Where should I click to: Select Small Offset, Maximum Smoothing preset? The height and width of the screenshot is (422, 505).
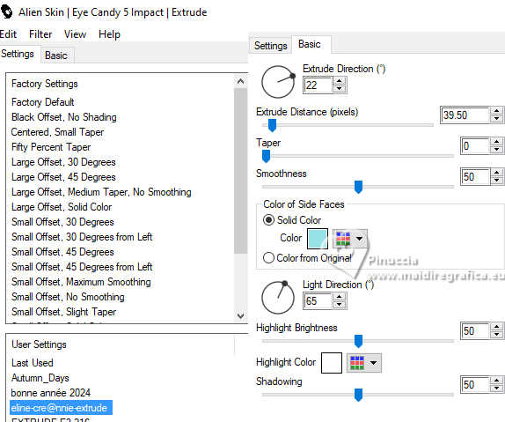click(x=81, y=282)
